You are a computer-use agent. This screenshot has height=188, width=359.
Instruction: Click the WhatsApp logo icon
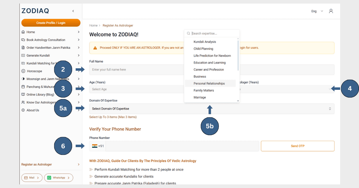pos(49,178)
